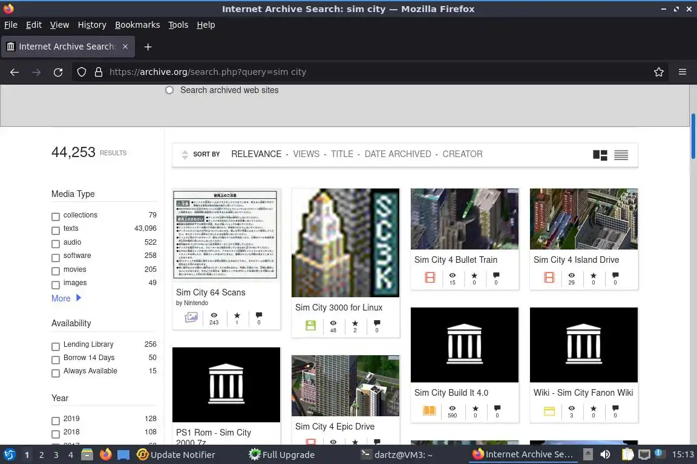This screenshot has height=464, width=697.
Task: Launch the file manager from taskbar
Action: tap(87, 454)
